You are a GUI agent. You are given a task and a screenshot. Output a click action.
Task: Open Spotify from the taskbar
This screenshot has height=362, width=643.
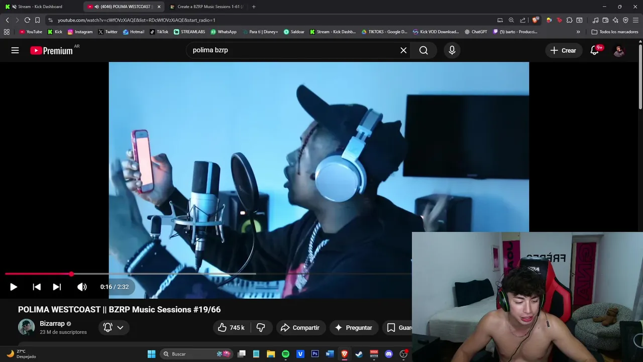[285, 354]
